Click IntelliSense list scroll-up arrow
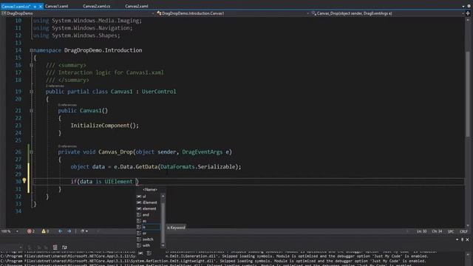 tap(163, 197)
